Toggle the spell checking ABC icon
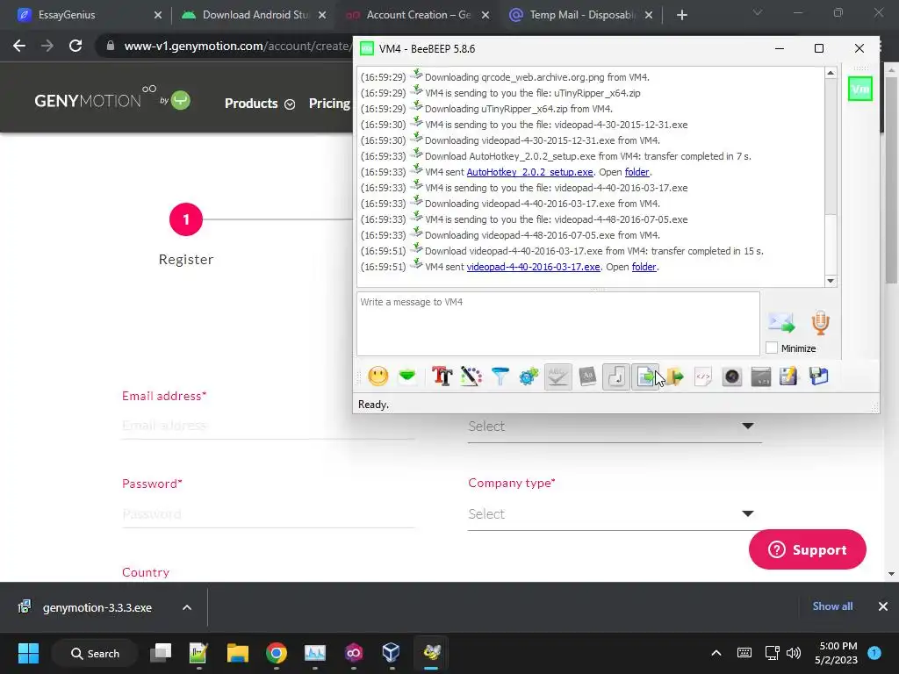Viewport: 899px width, 674px height. (x=557, y=376)
